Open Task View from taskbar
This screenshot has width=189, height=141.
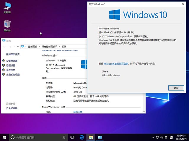(72, 137)
